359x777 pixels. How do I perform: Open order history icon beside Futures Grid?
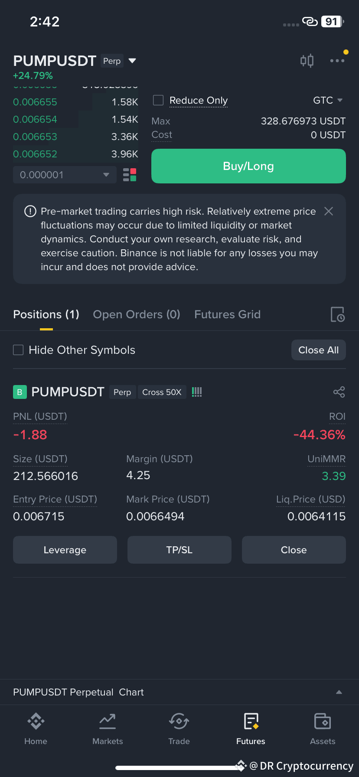point(338,314)
